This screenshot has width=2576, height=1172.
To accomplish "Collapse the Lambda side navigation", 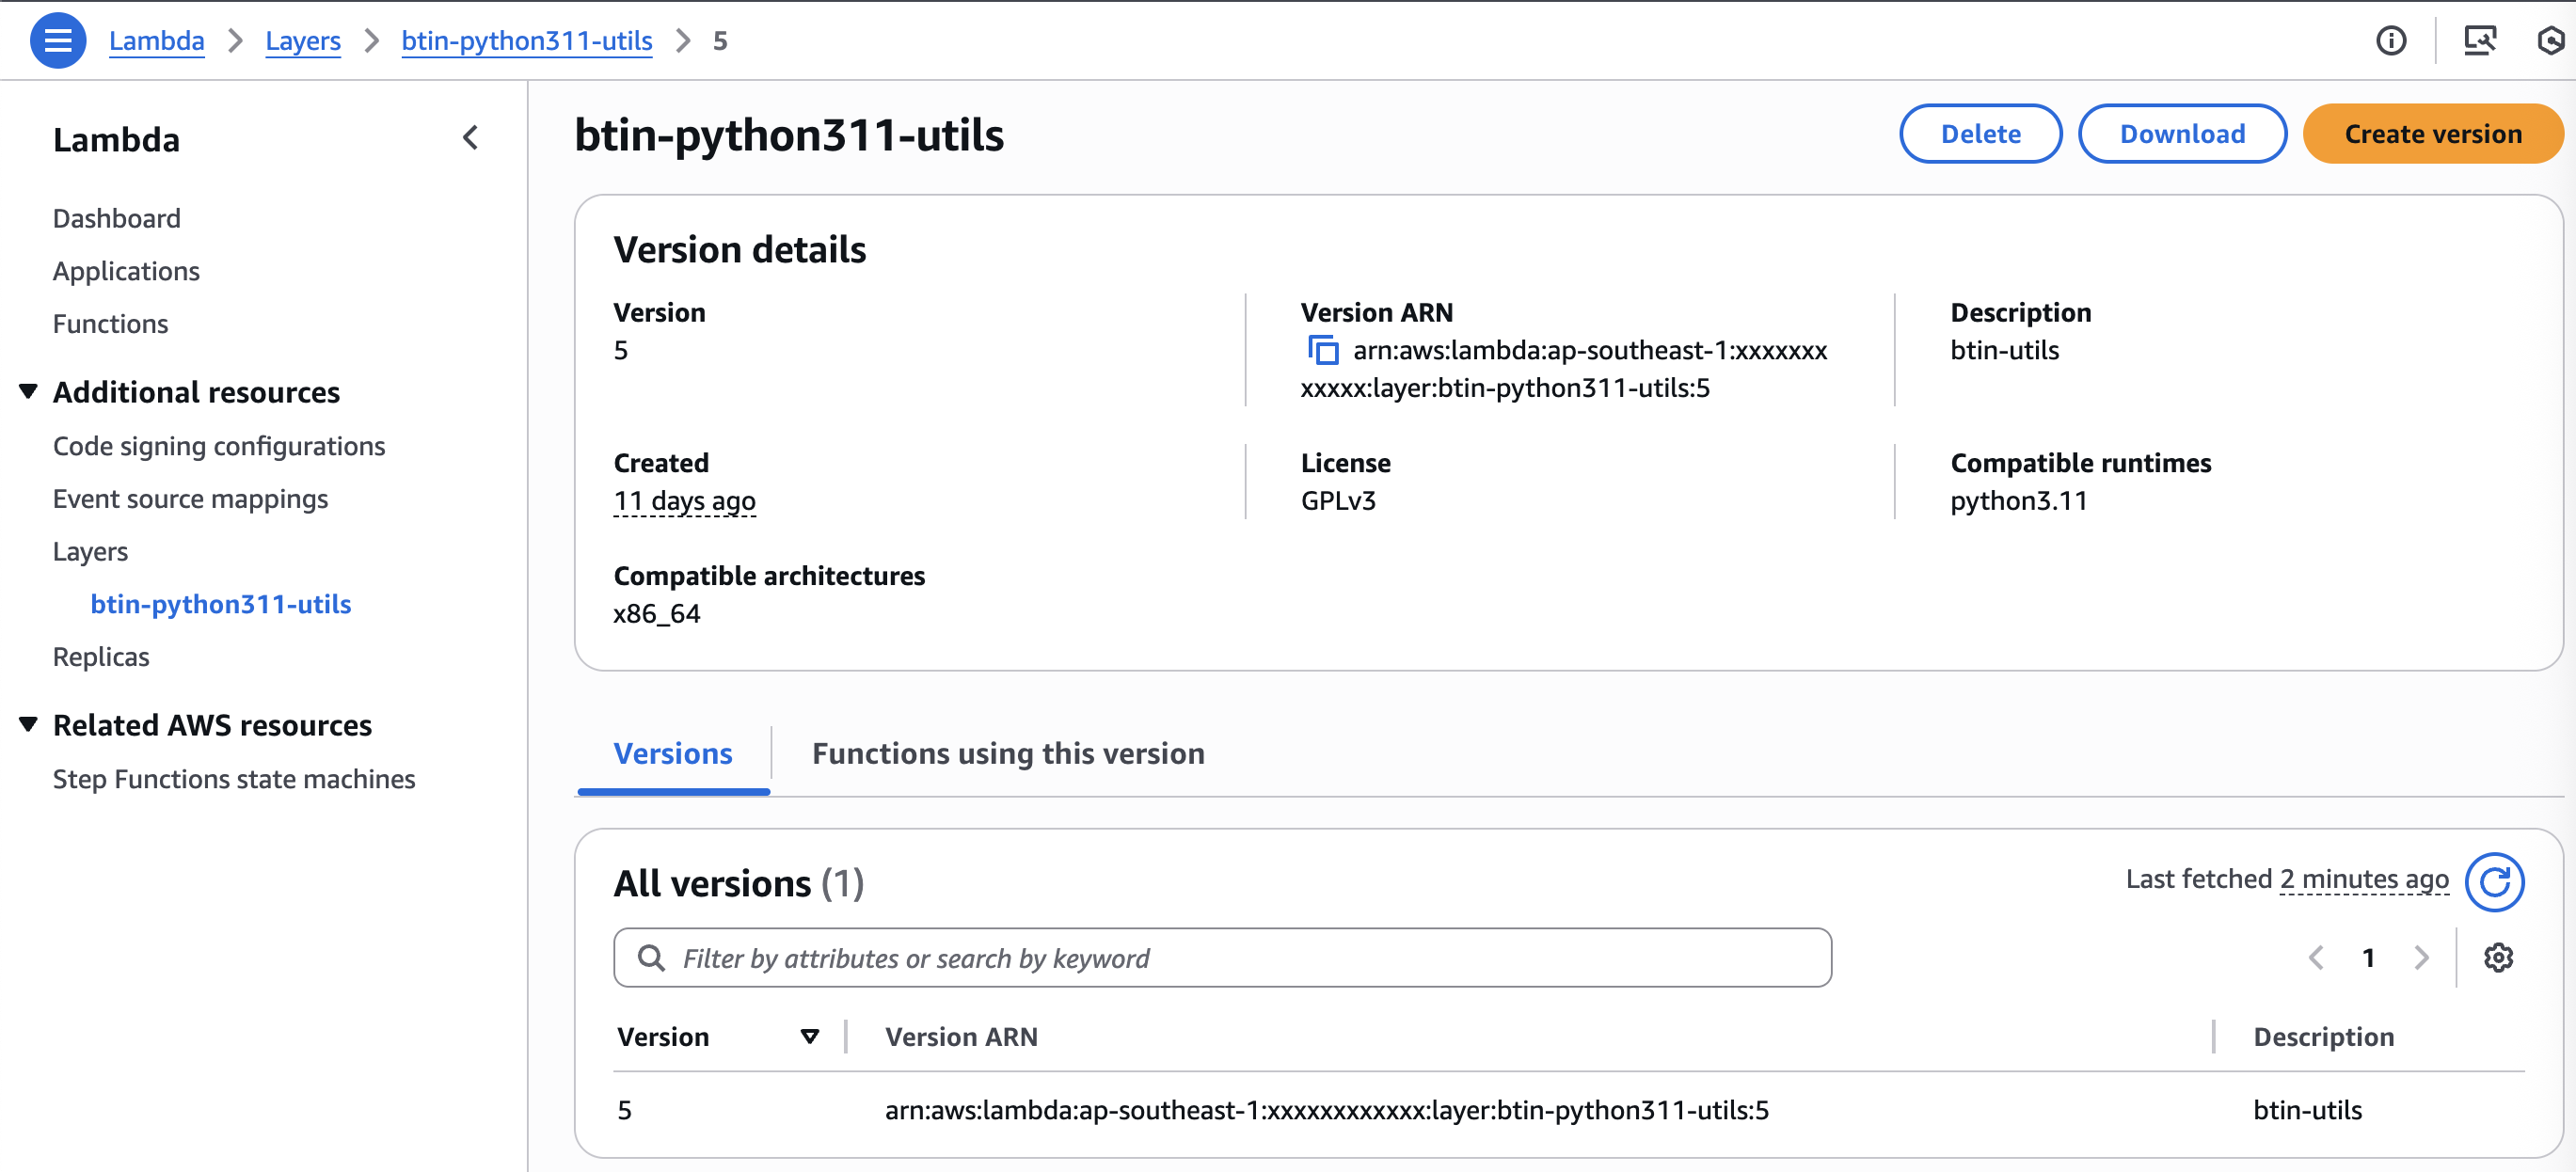I will pyautogui.click(x=471, y=138).
